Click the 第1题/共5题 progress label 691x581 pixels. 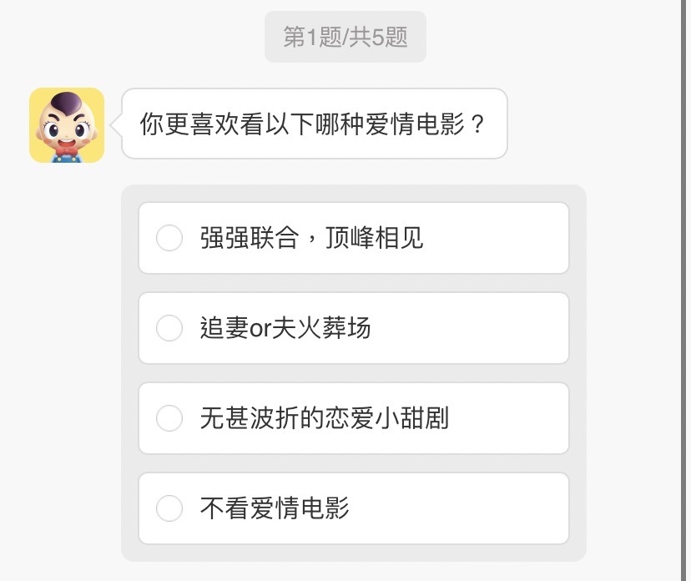345,38
